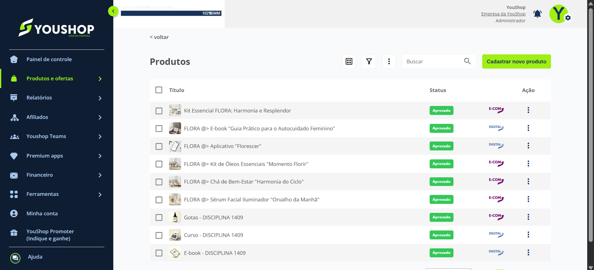This screenshot has height=270, width=594.
Task: Expand the Premium apps submenu arrow
Action: click(100, 156)
